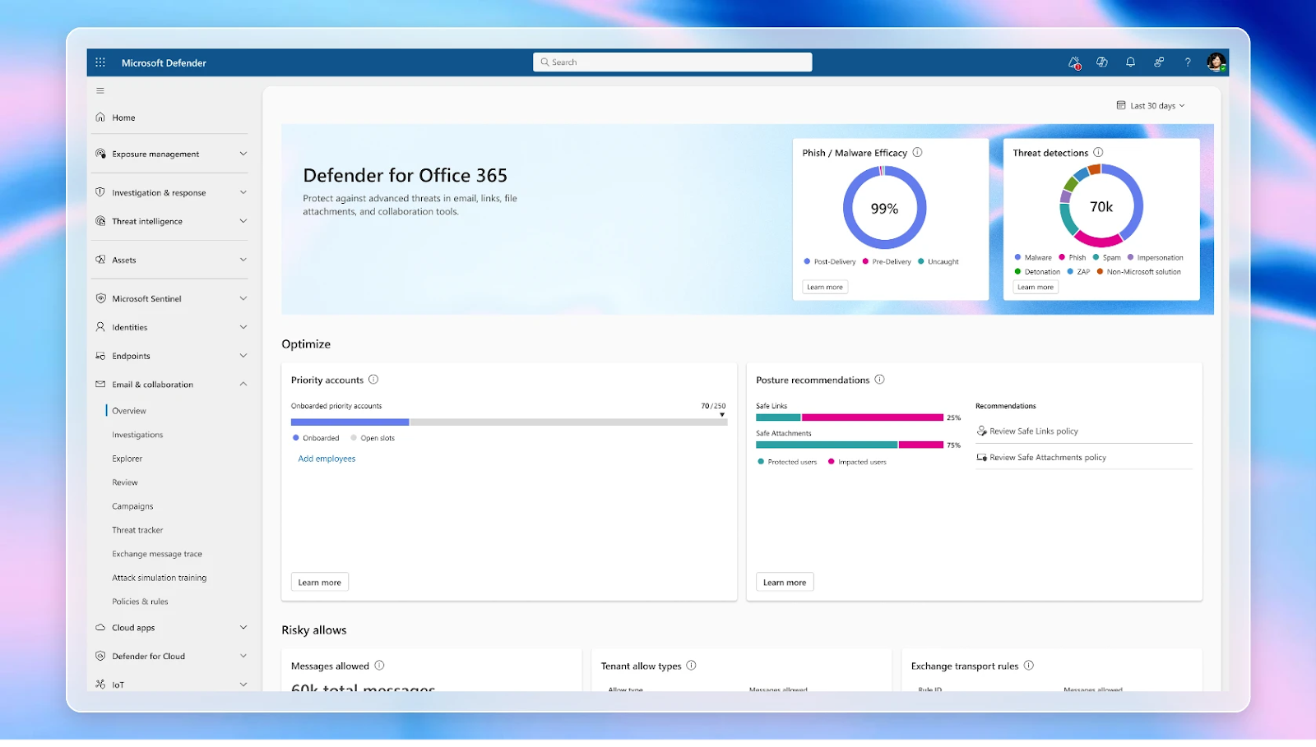Viewport: 1316px width, 747px height.
Task: Click the Investigation & response shield icon
Action: [100, 192]
